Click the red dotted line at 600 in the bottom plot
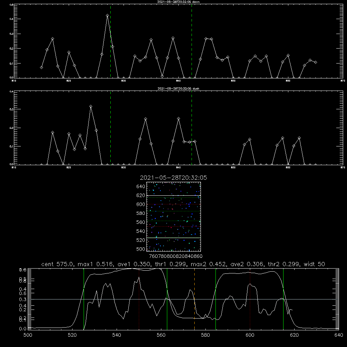This screenshot has height=347, width=347. pos(250,299)
